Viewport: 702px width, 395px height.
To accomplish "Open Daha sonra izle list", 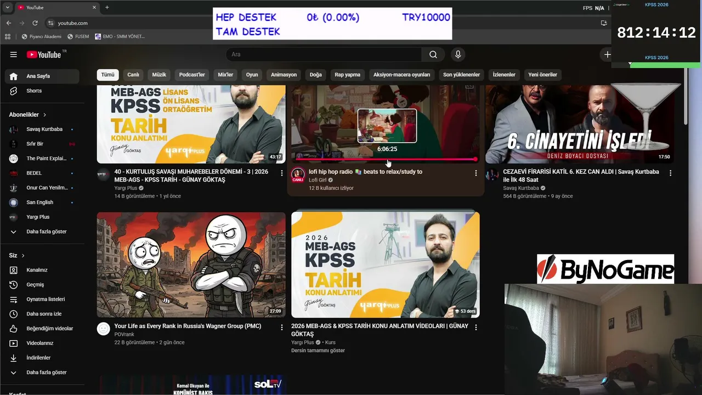I will click(x=42, y=314).
